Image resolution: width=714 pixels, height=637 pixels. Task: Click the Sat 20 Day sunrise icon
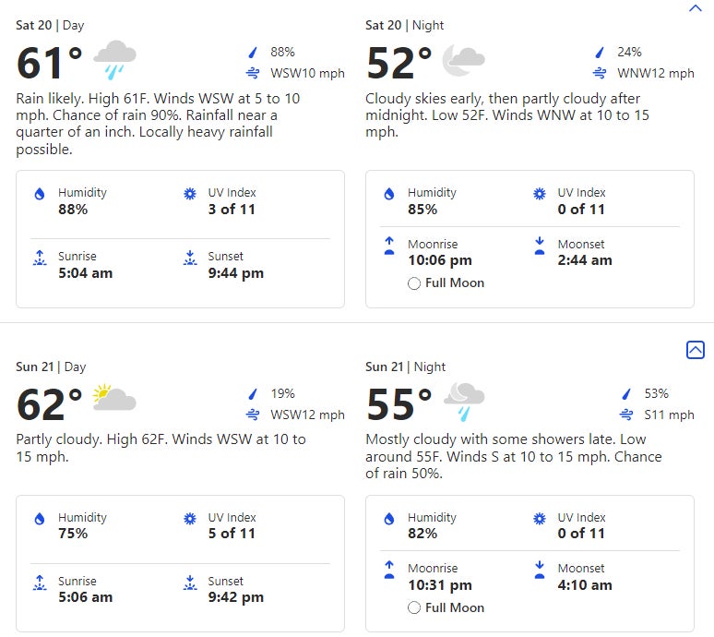click(x=40, y=258)
